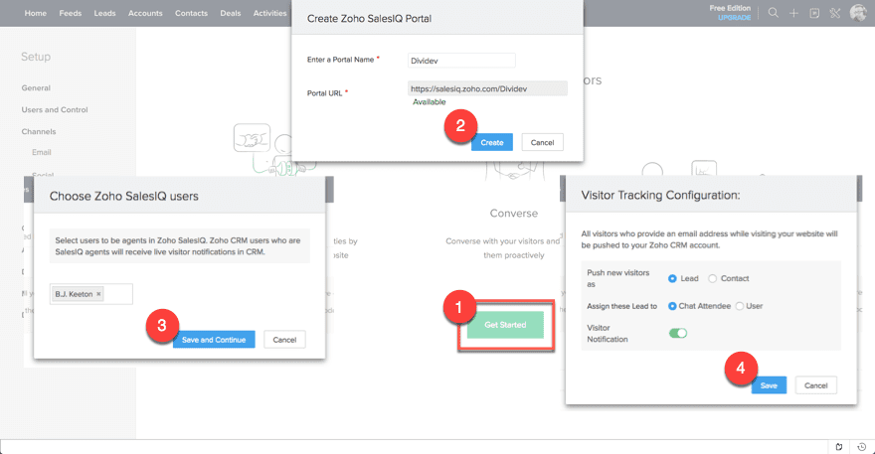Screen dimensions: 875x454
Task: Click the history clock icon
Action: tap(861, 446)
